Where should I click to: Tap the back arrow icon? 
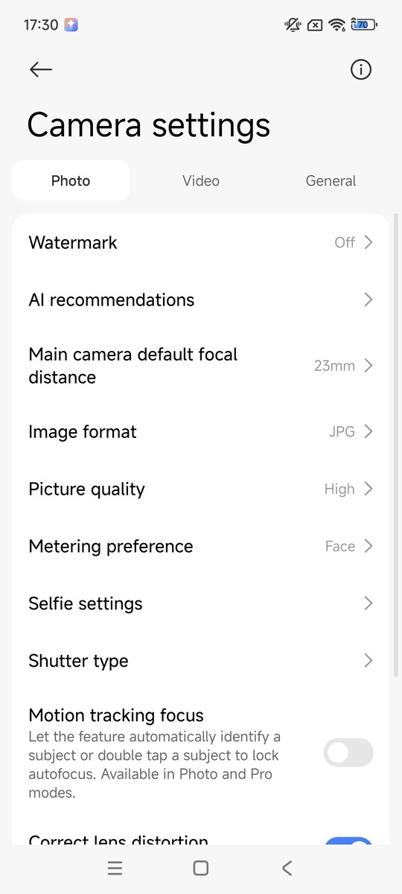coord(41,69)
